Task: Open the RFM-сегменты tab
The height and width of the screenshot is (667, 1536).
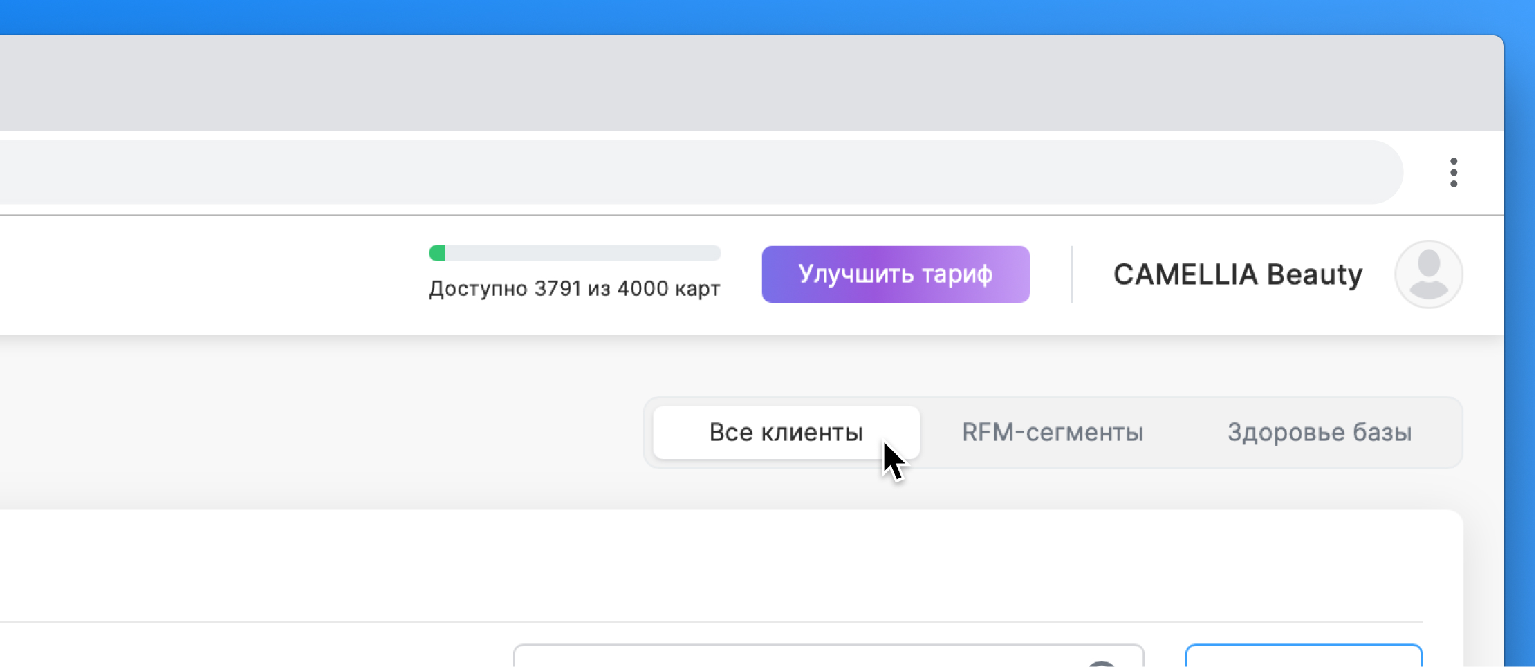Action: tap(1052, 433)
